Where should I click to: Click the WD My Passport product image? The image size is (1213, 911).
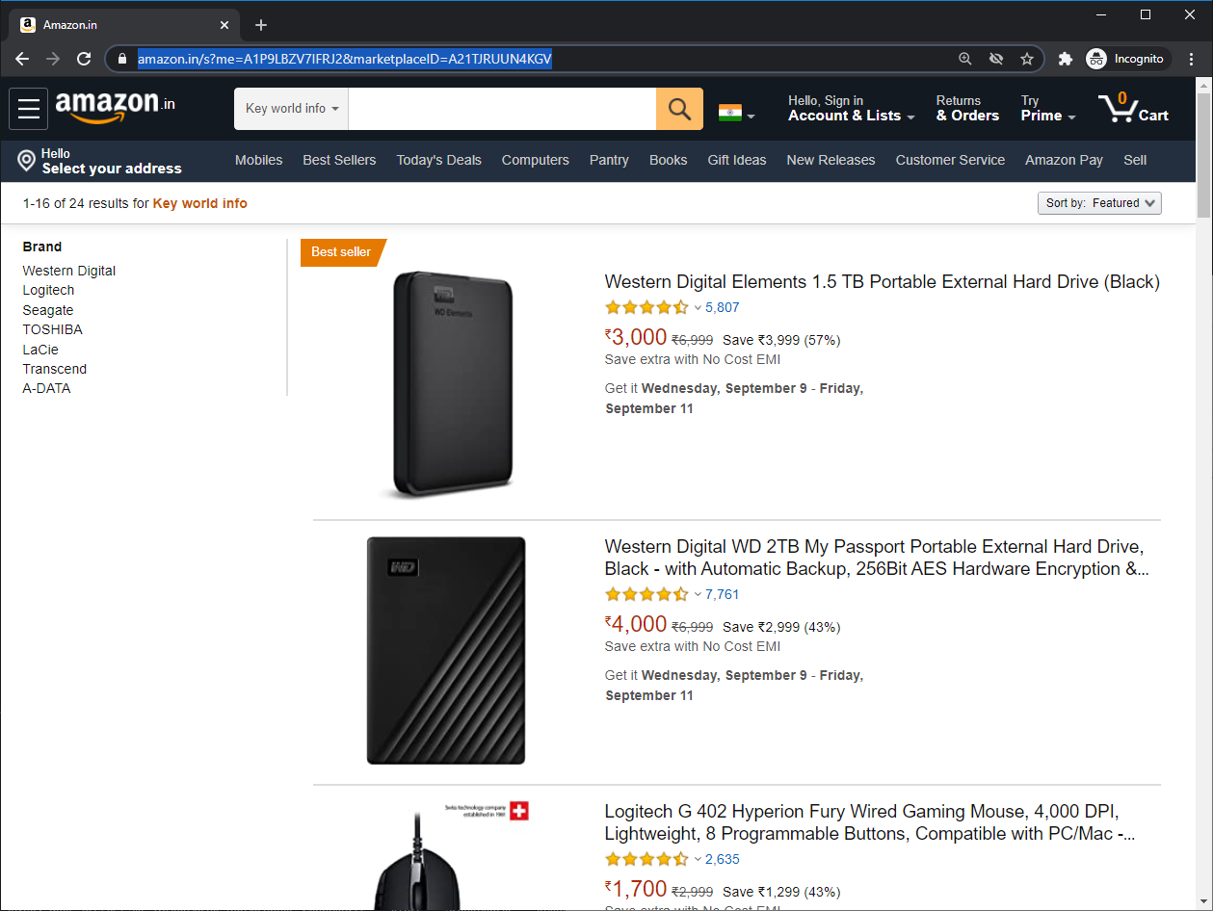pos(446,650)
